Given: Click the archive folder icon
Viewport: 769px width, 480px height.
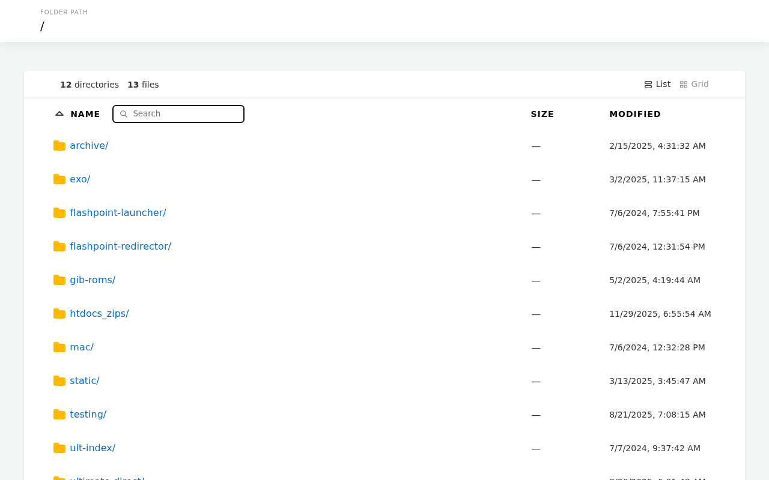Looking at the screenshot, I should pyautogui.click(x=59, y=146).
